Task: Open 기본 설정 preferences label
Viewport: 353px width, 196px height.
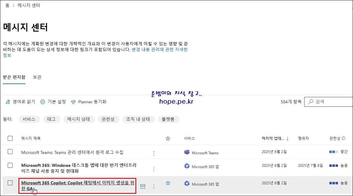Action: point(56,102)
